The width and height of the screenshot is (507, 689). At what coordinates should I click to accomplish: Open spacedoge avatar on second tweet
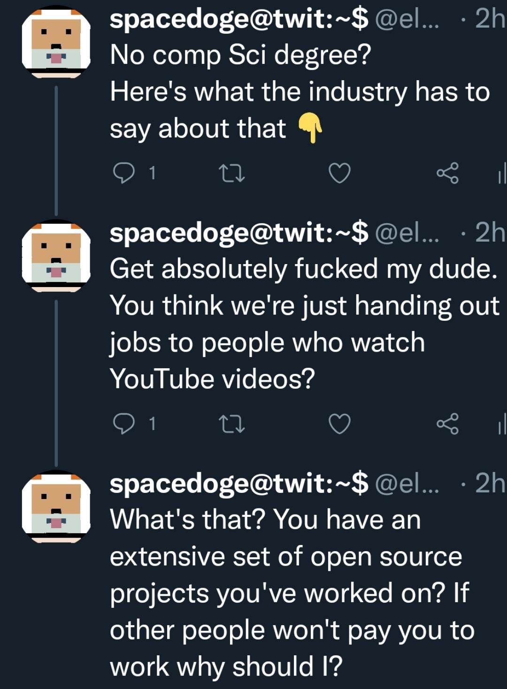pos(56,256)
